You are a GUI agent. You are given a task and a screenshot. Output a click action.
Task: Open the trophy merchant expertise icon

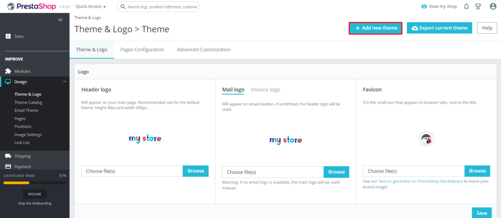tap(478, 6)
